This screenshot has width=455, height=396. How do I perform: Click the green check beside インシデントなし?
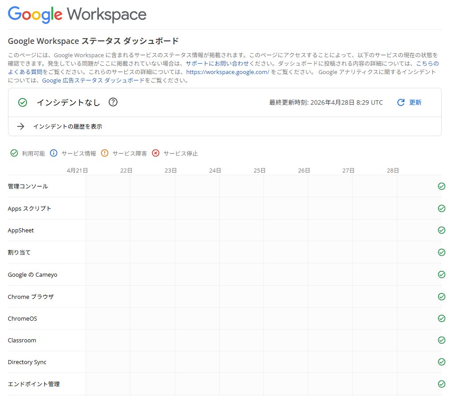[23, 102]
